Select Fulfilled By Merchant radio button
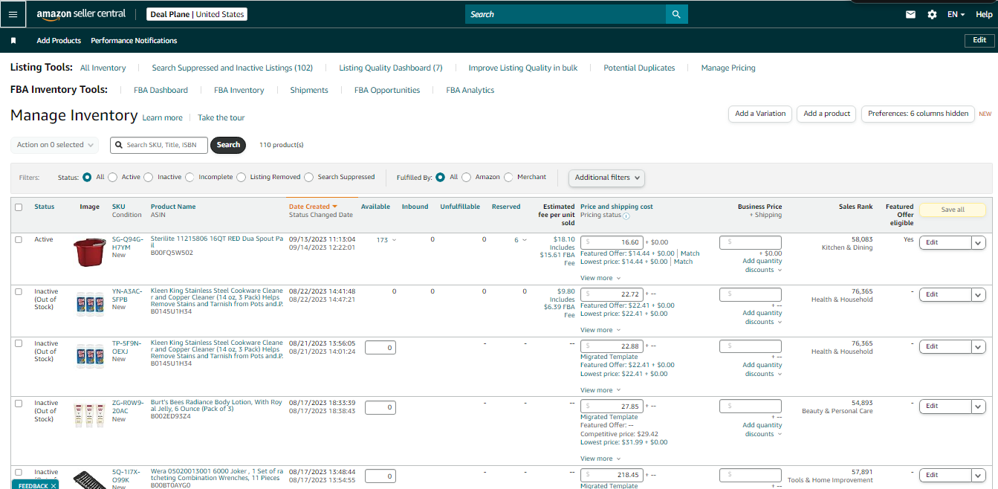The width and height of the screenshot is (998, 489). tap(508, 178)
